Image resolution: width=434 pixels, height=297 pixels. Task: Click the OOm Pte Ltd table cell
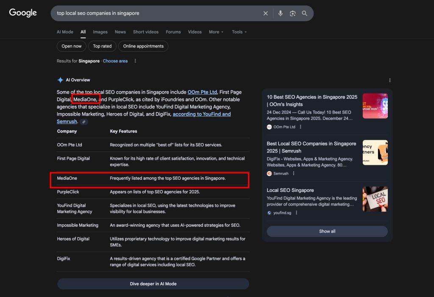point(70,145)
